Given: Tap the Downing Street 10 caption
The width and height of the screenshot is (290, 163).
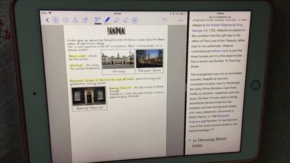Looking at the screenshot, I should [90, 108].
